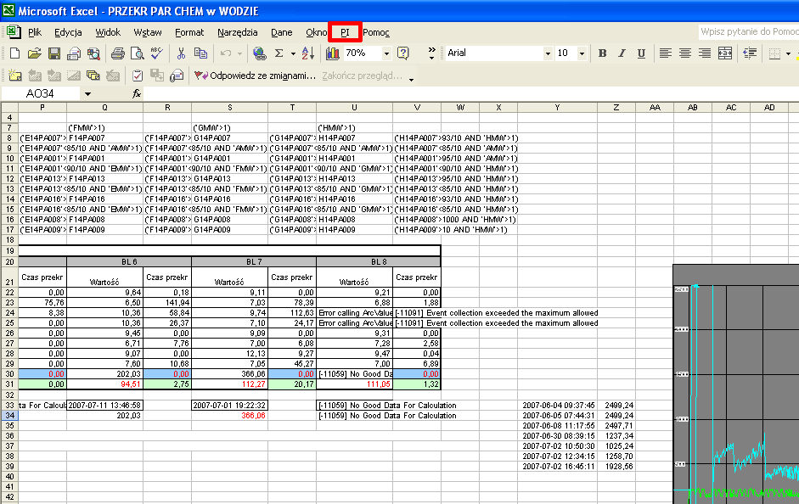
Task: Select column Y header
Action: tap(558, 108)
